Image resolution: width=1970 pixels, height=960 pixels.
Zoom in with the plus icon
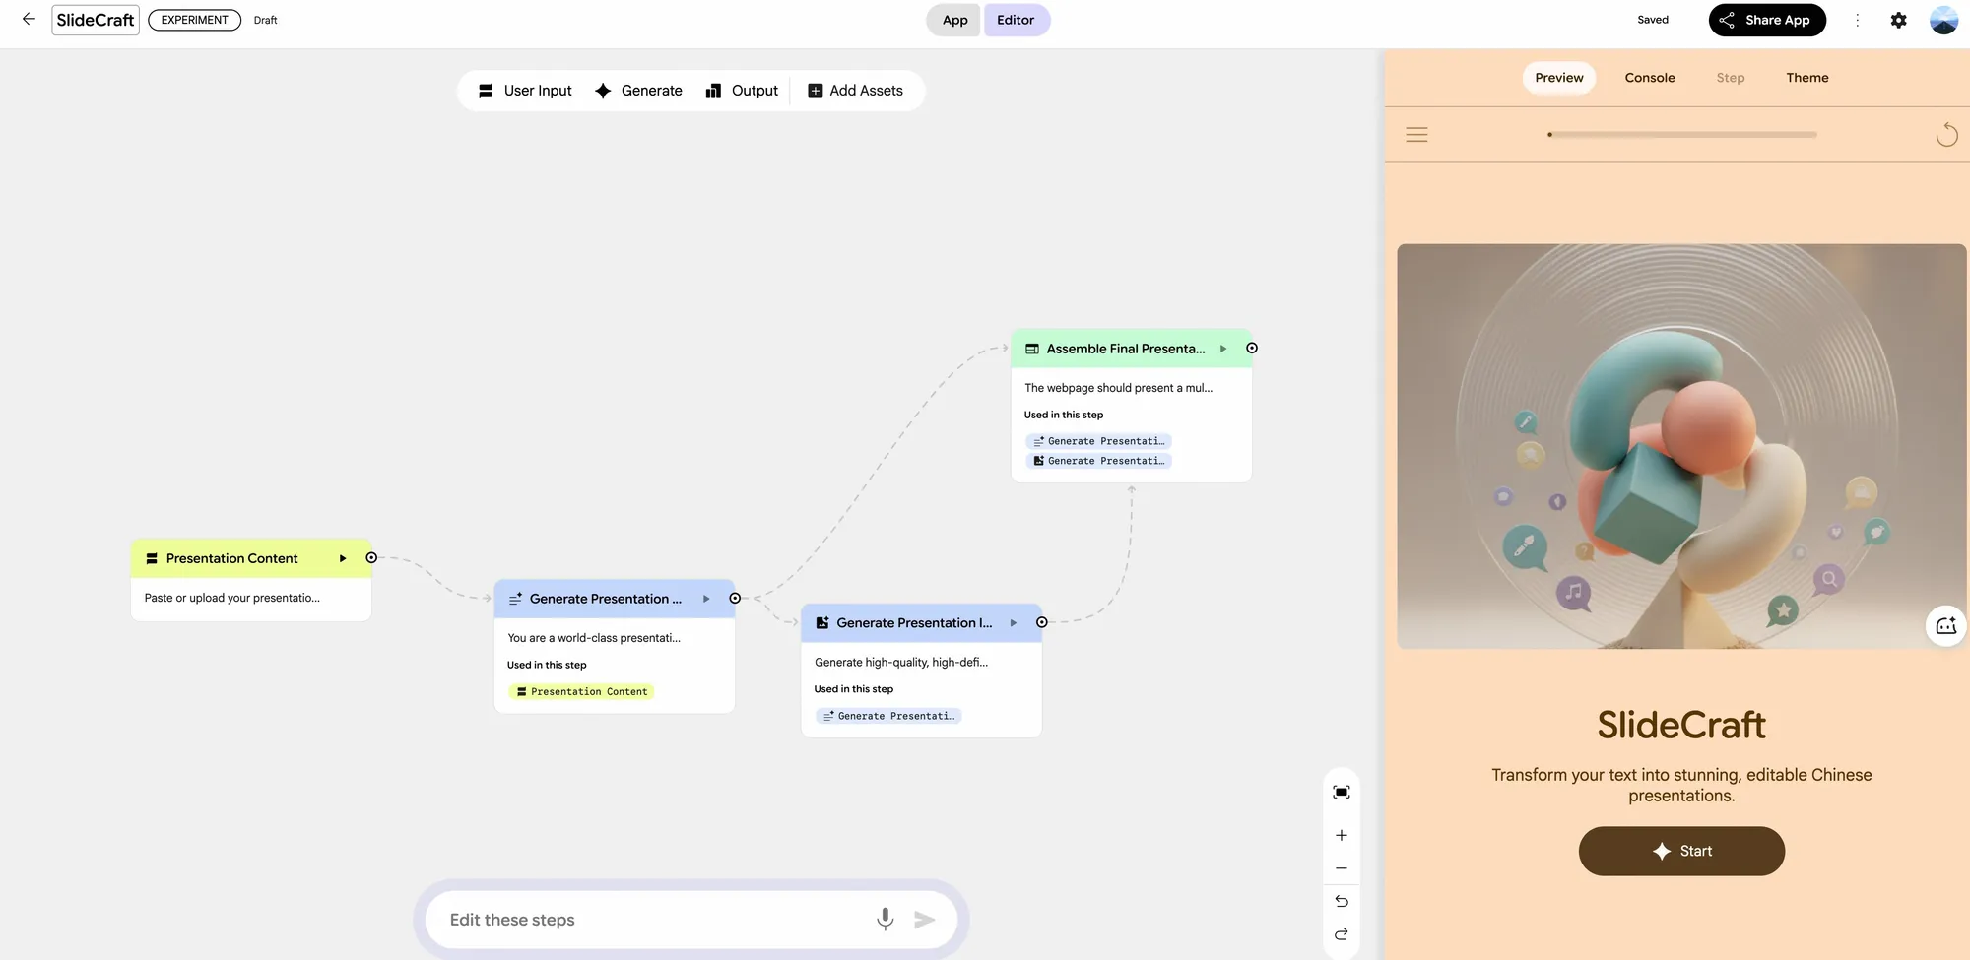click(1341, 835)
